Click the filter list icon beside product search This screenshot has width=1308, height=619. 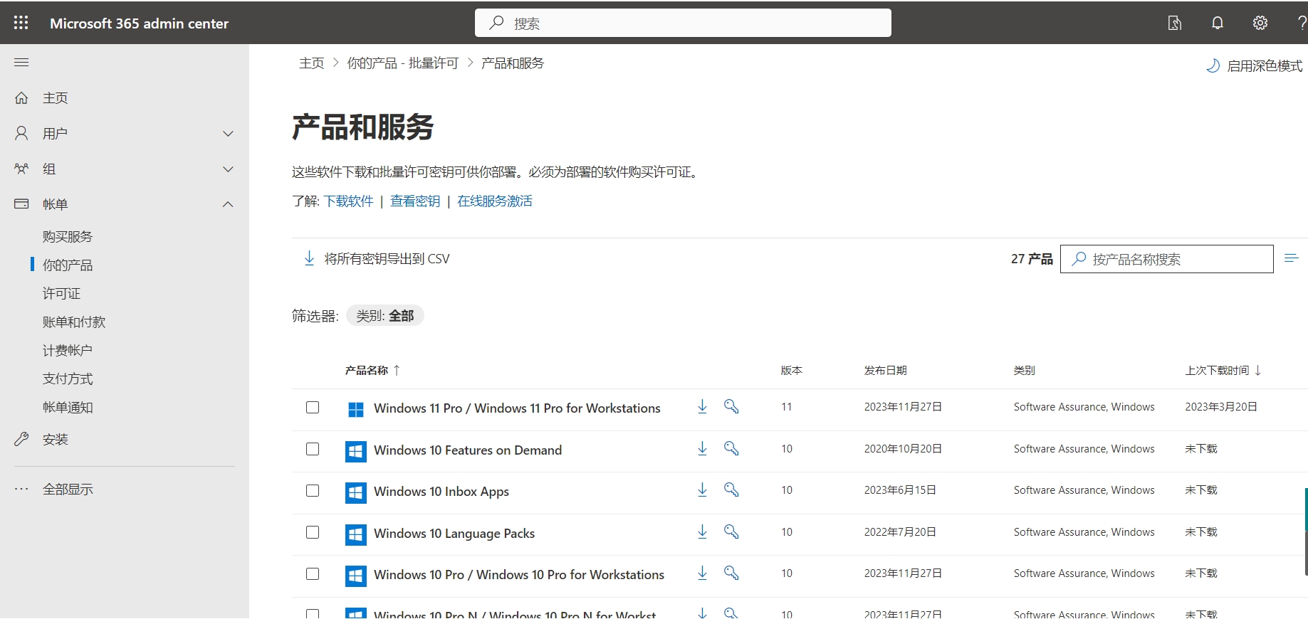coord(1292,258)
